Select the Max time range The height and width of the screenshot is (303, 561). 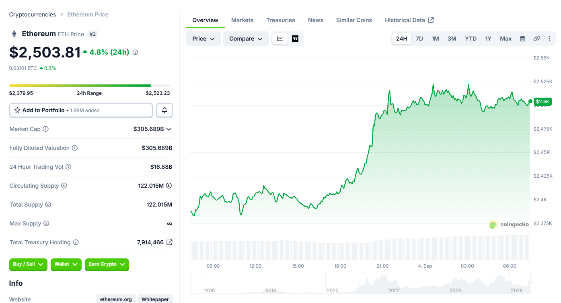(506, 39)
